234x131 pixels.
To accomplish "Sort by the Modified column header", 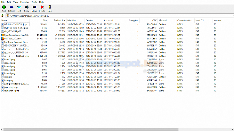I will point(72,20).
